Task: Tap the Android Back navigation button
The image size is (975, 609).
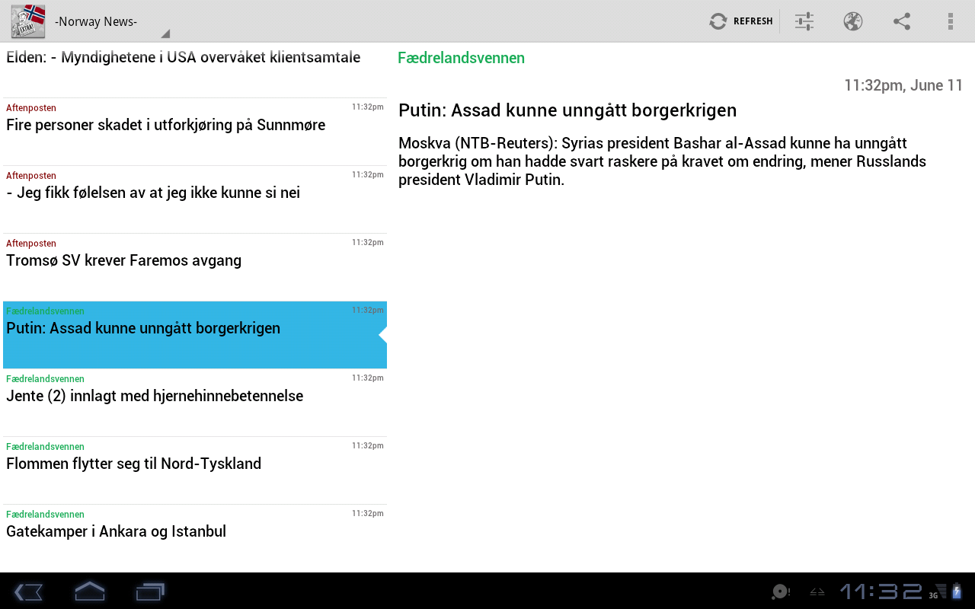Action: pyautogui.click(x=28, y=591)
